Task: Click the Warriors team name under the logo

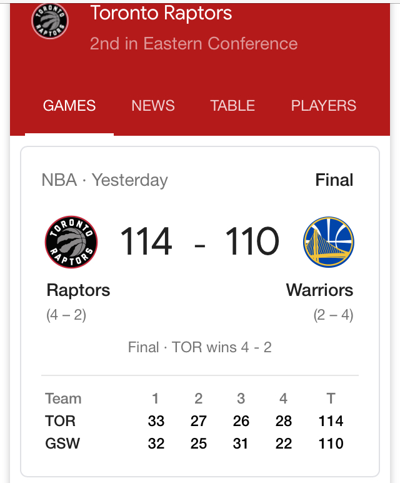Action: (319, 290)
